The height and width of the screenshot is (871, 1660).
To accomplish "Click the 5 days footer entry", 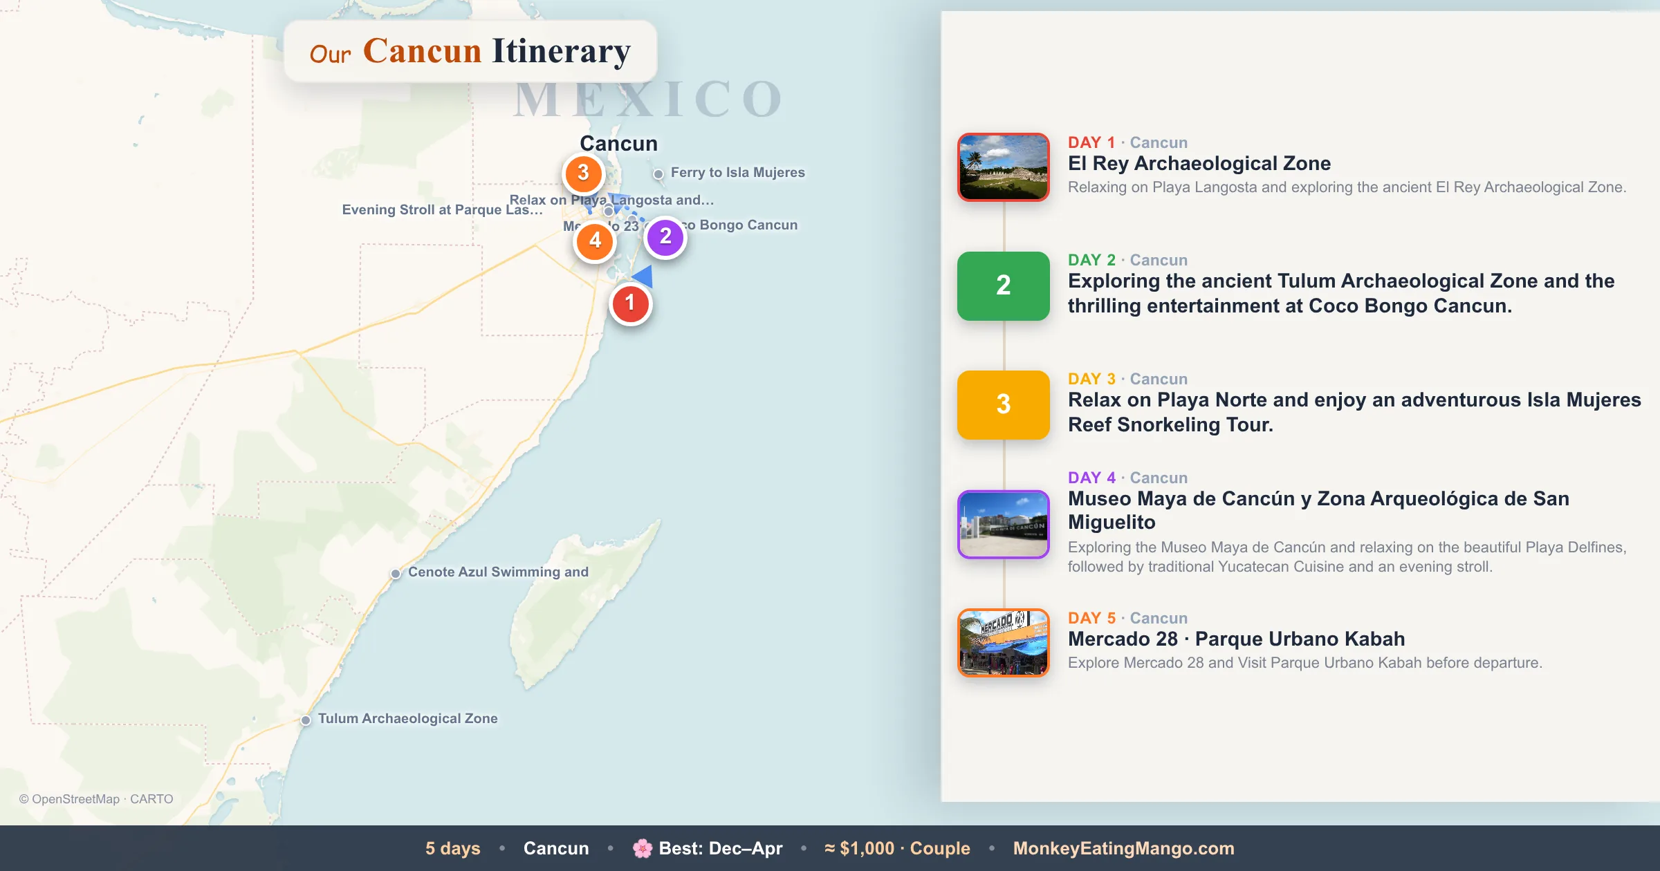I will [x=453, y=848].
